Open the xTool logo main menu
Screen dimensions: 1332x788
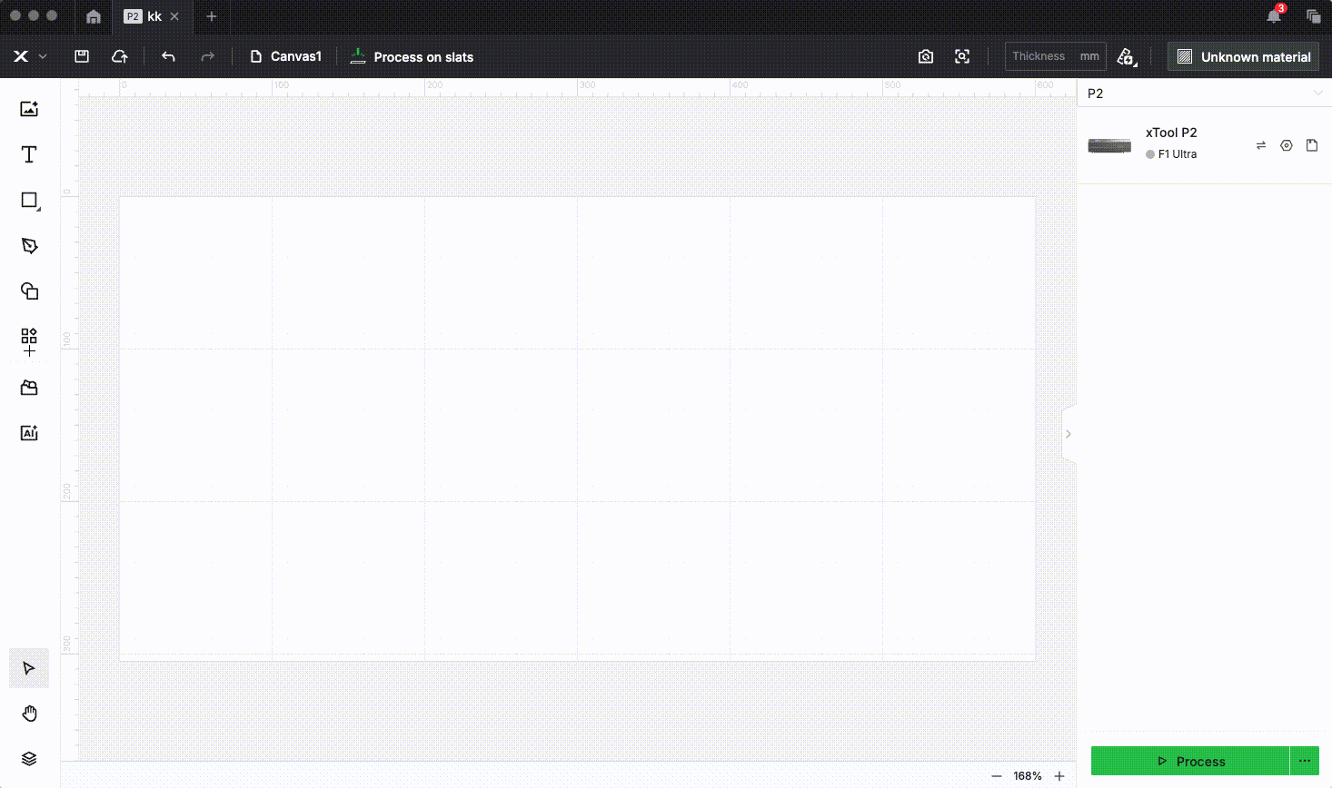click(x=29, y=56)
